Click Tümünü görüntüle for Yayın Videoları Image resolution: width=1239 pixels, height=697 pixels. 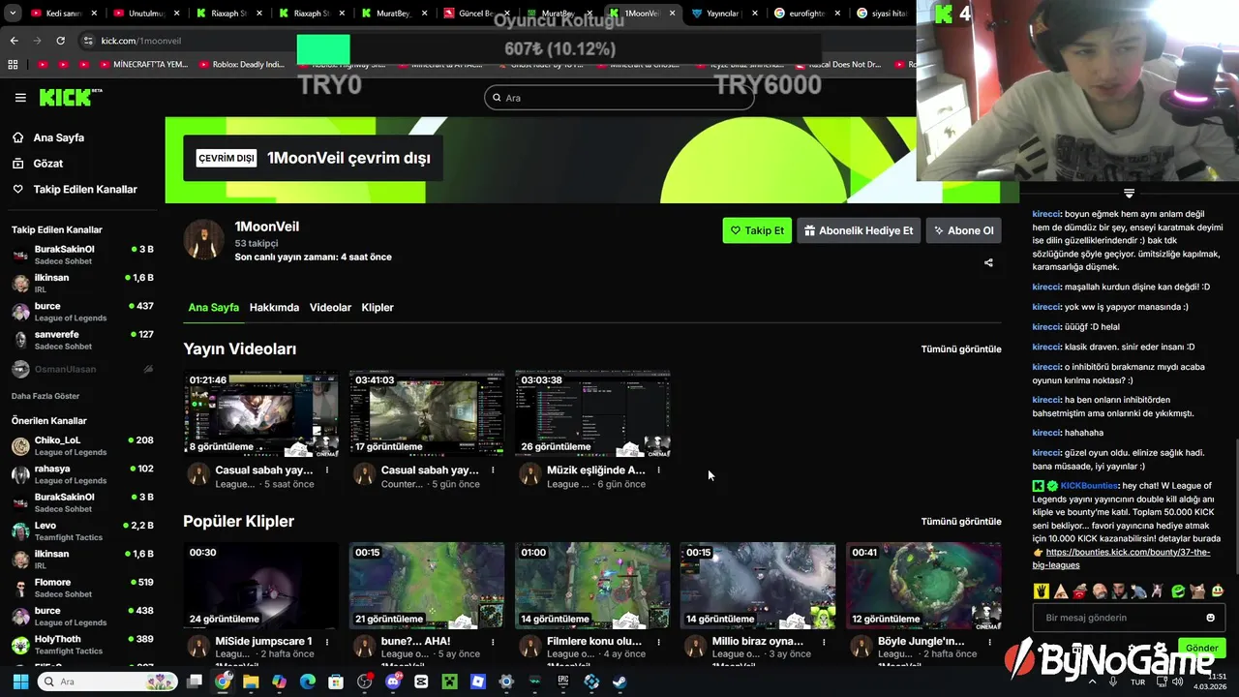(x=961, y=348)
